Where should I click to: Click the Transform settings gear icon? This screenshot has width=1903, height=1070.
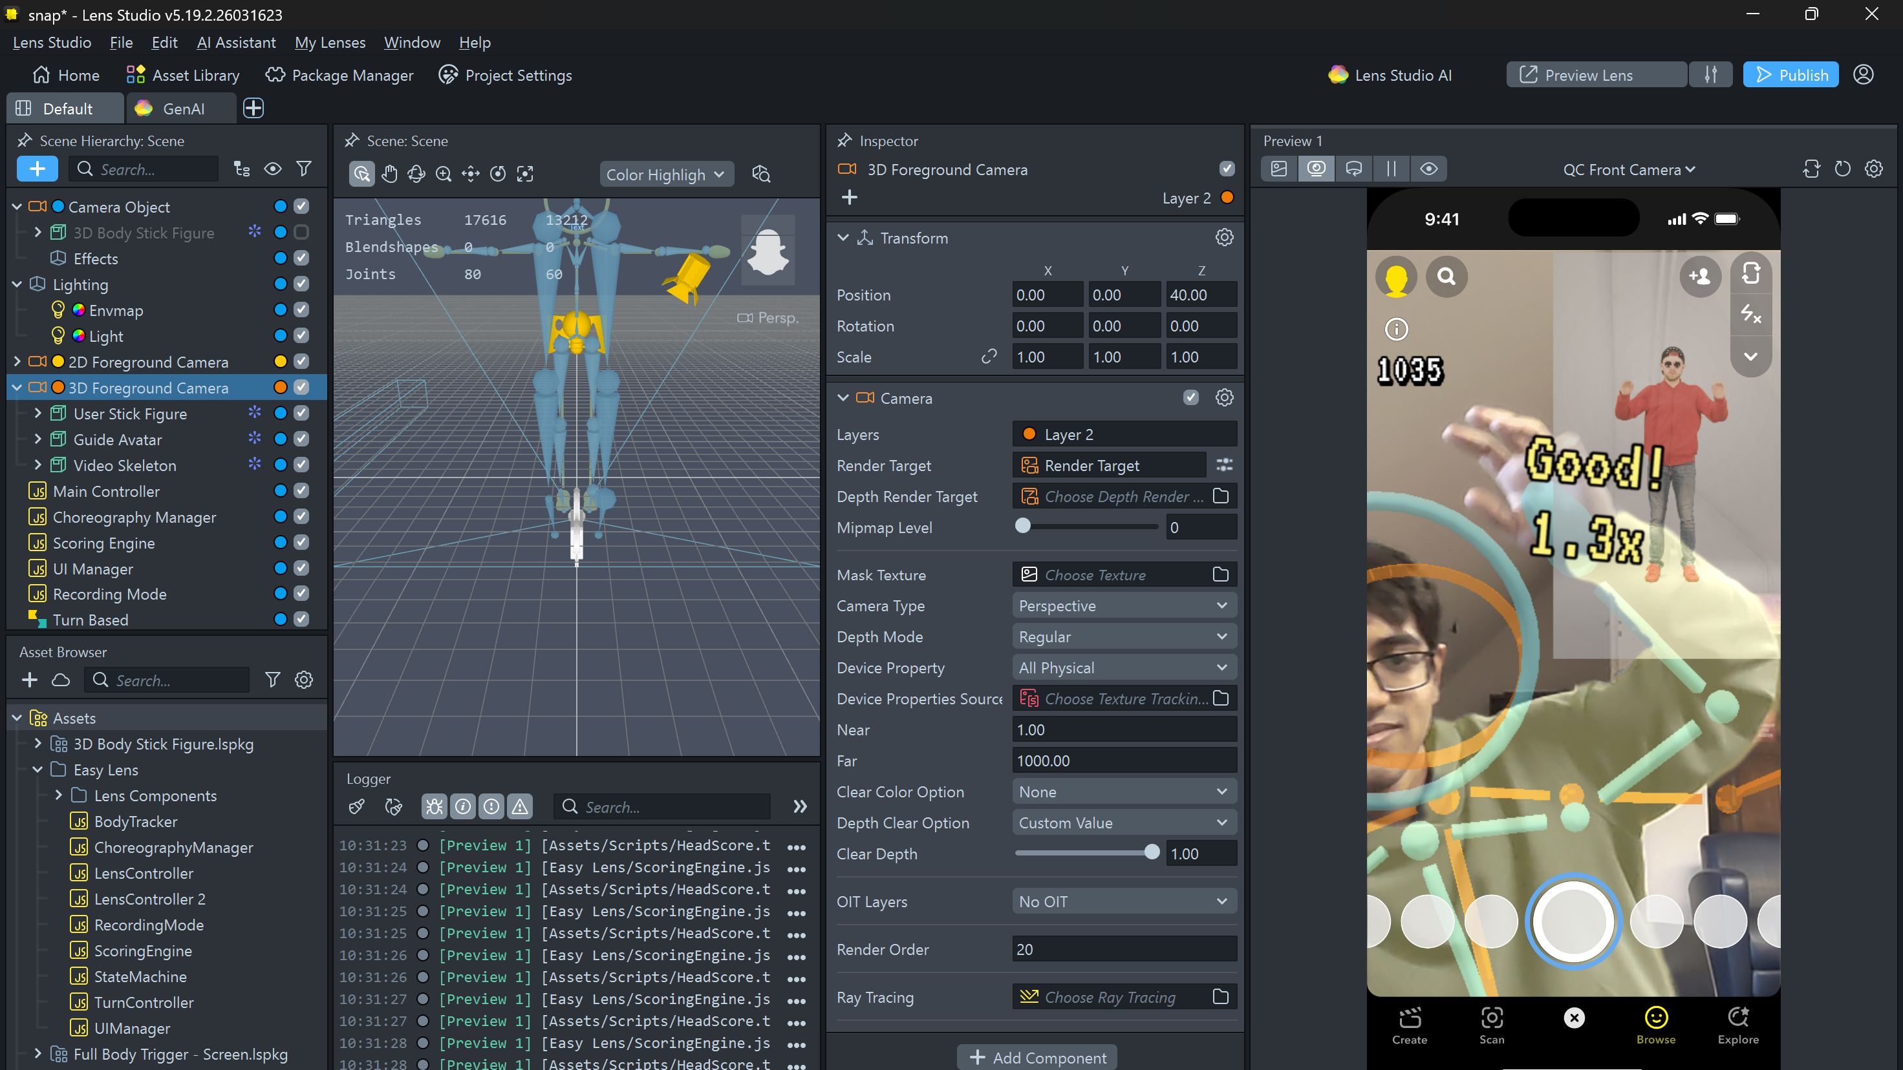(1224, 238)
